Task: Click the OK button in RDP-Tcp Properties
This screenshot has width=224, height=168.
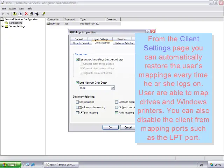Action: click(x=111, y=127)
